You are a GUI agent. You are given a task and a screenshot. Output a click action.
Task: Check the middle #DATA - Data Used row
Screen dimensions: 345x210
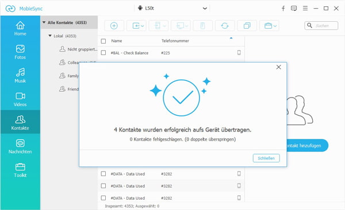tap(103, 186)
